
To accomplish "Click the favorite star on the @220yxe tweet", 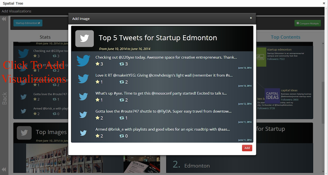I will (x=97, y=64).
